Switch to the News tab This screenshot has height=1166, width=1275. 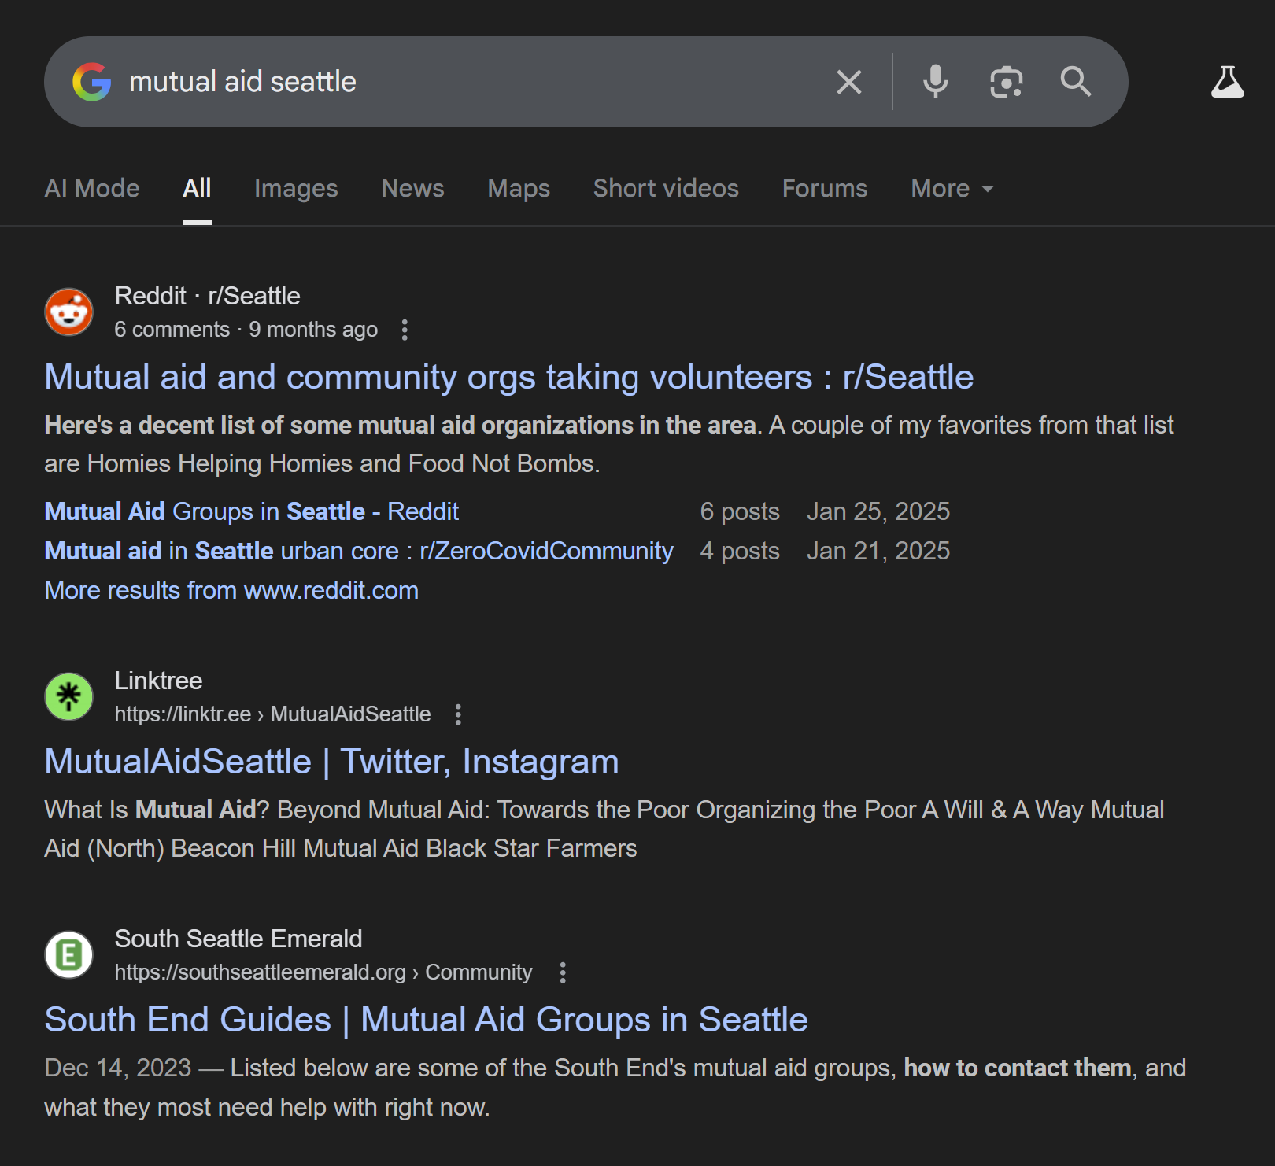[412, 189]
